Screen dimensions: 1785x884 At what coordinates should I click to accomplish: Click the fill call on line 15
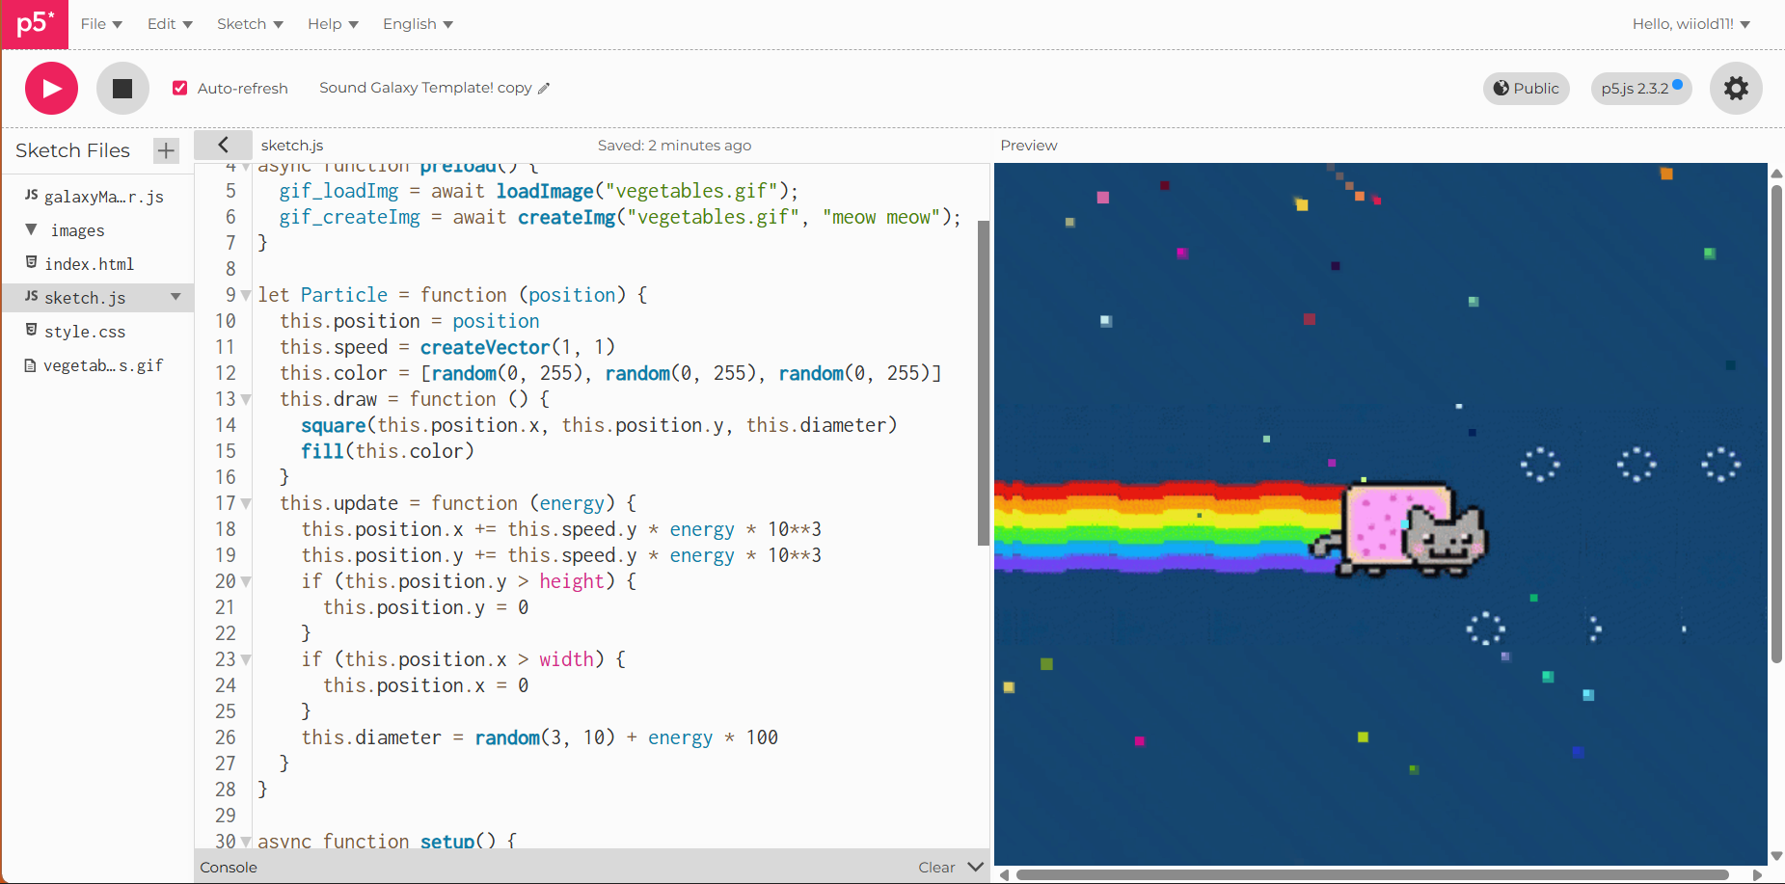322,451
